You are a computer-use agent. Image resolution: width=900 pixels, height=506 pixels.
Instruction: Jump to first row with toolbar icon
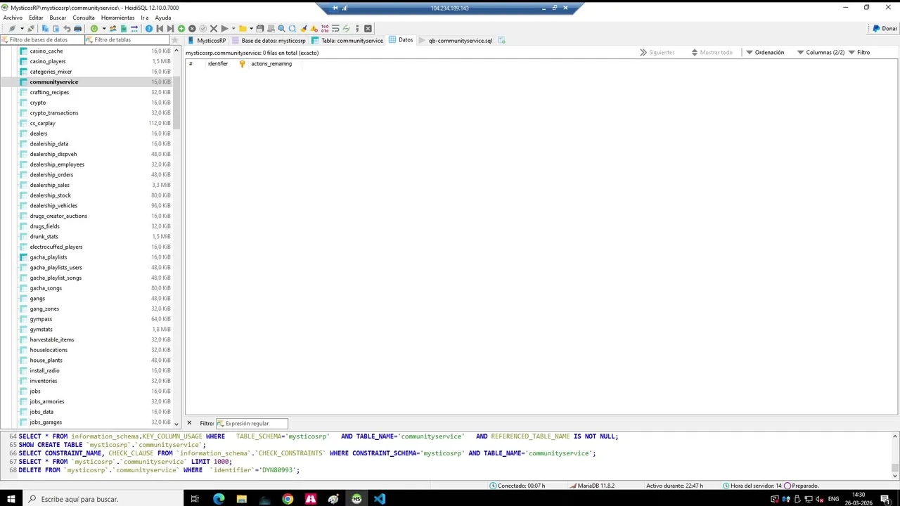click(160, 29)
